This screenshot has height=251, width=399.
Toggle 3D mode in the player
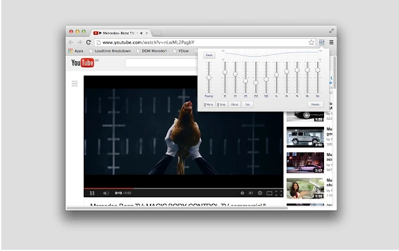250,193
